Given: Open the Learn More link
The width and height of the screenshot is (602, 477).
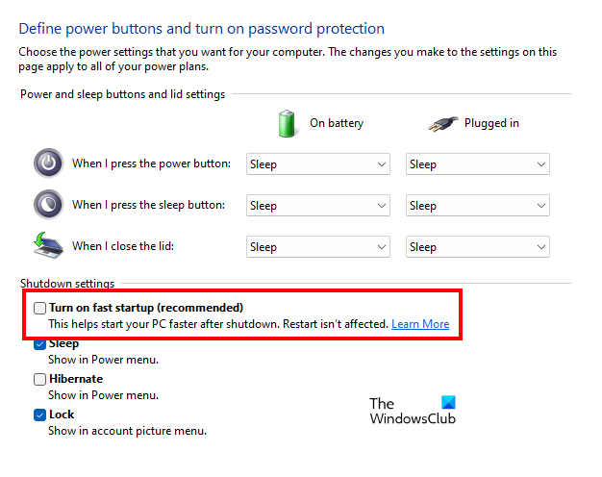Looking at the screenshot, I should [420, 324].
